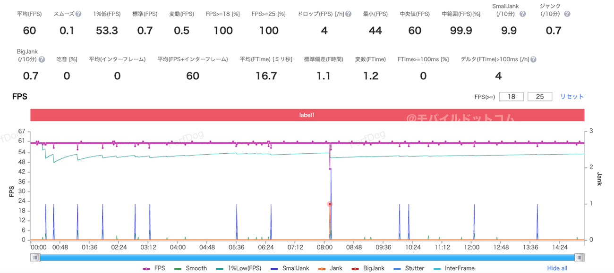Toggle the FPS series in the legend

tap(154, 268)
